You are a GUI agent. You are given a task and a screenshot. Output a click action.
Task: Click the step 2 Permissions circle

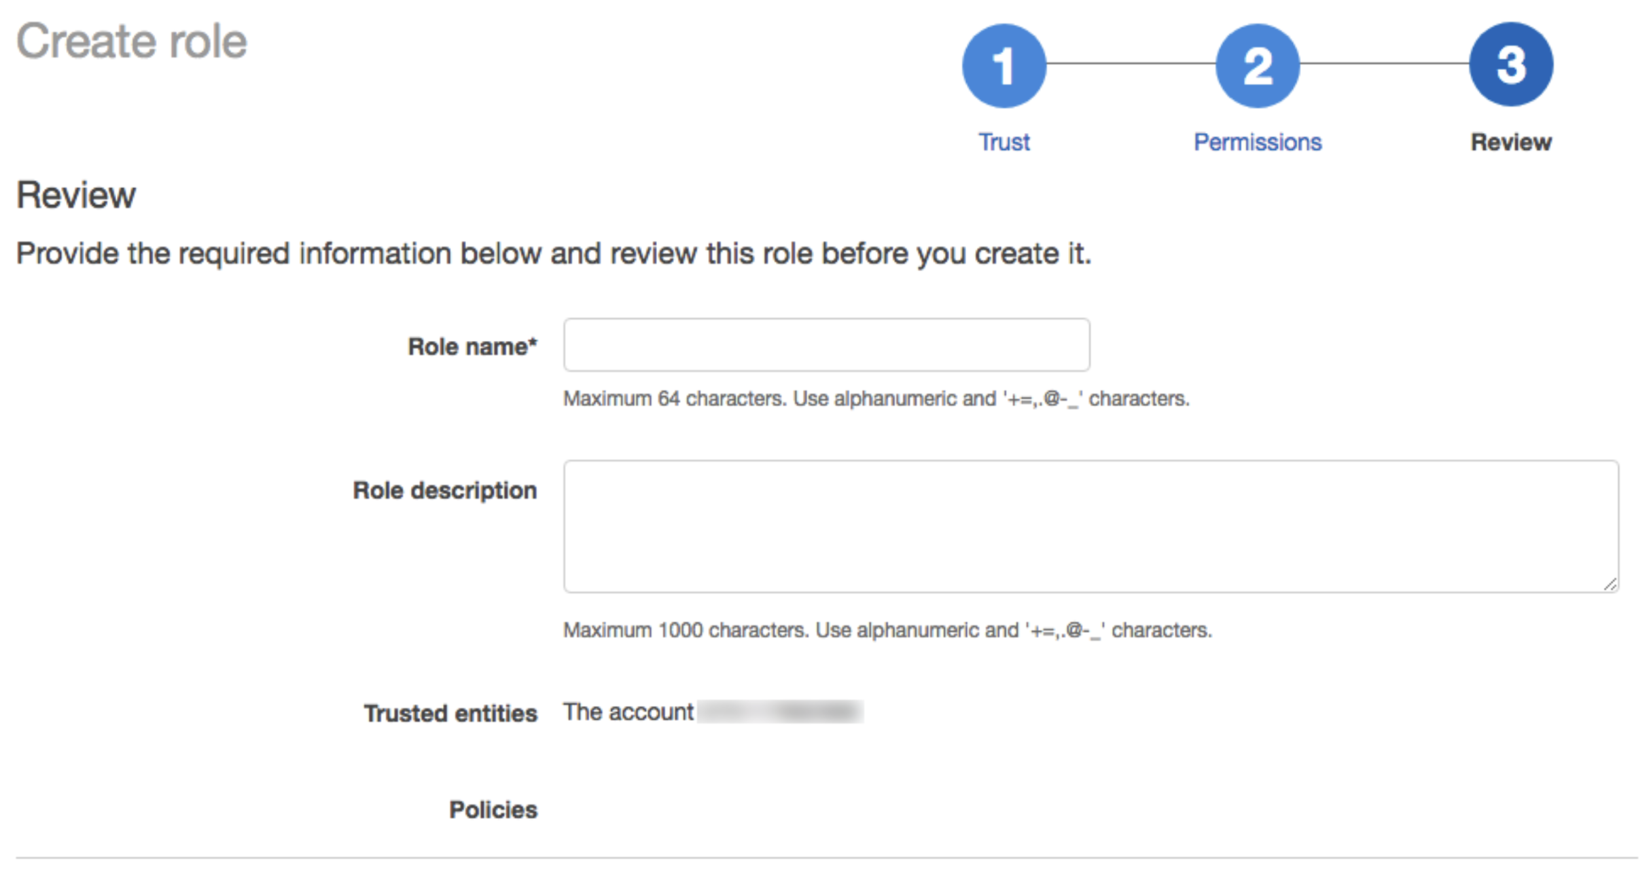pos(1257,65)
